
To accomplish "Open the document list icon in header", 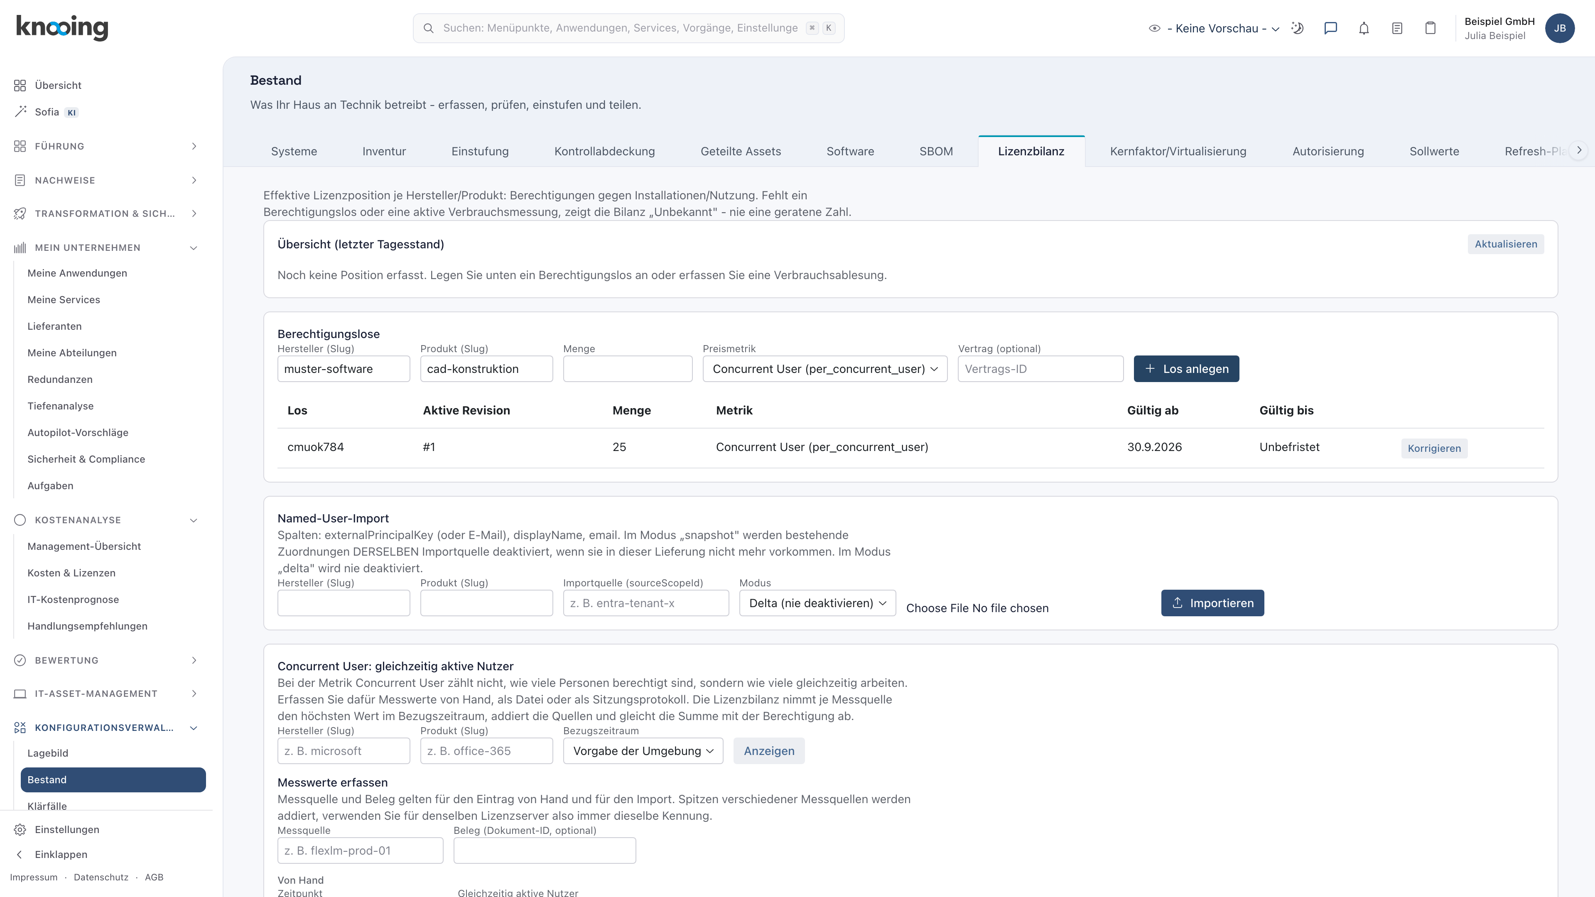I will tap(1397, 28).
